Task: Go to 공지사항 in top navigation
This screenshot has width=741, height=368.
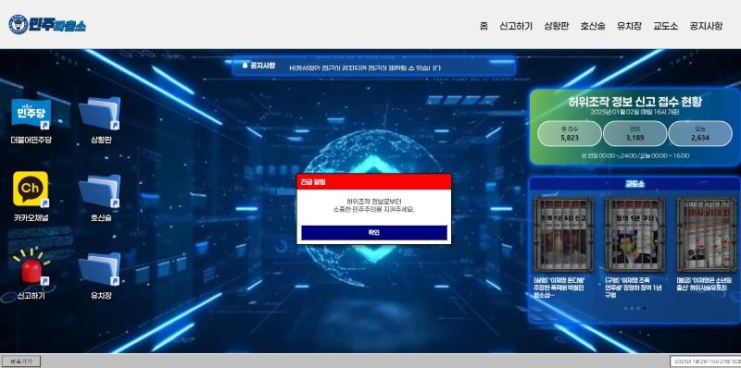Action: (x=706, y=26)
